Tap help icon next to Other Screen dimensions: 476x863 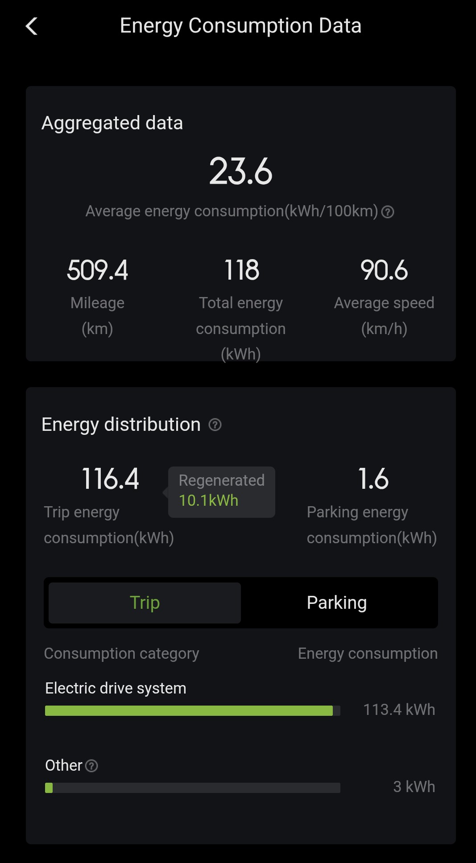coord(91,766)
